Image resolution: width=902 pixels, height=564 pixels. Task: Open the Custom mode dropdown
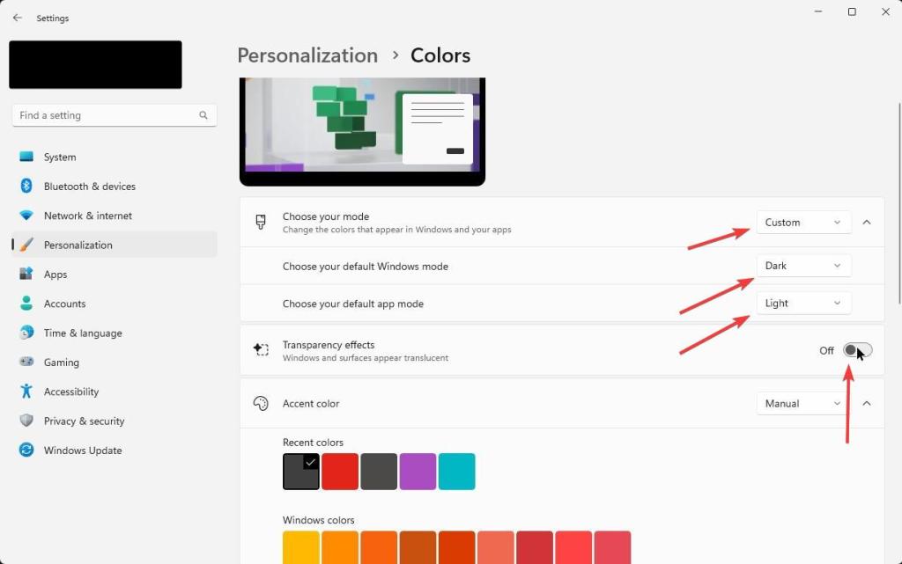tap(803, 223)
